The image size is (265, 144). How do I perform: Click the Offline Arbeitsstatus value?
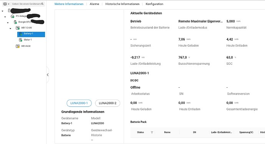[135, 87]
